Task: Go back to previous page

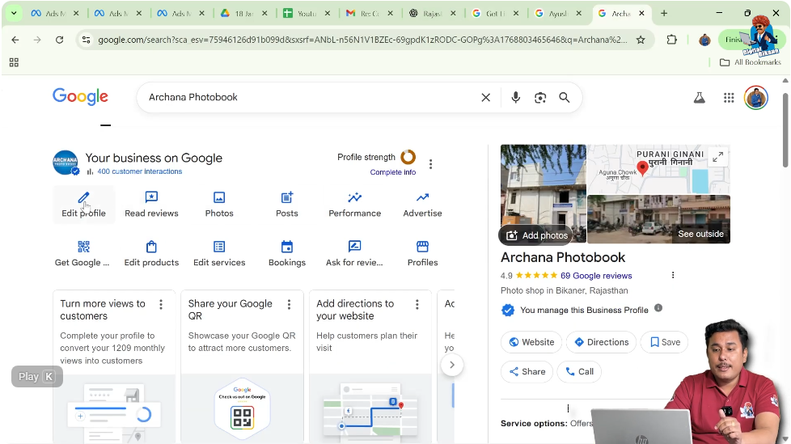Action: tap(15, 40)
